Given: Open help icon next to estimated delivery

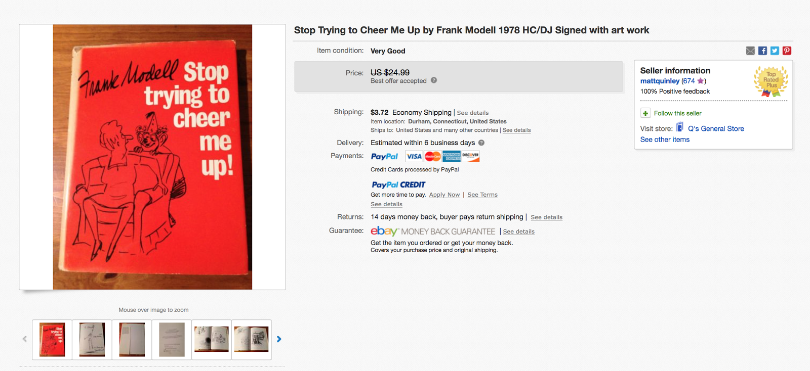Looking at the screenshot, I should pyautogui.click(x=481, y=143).
